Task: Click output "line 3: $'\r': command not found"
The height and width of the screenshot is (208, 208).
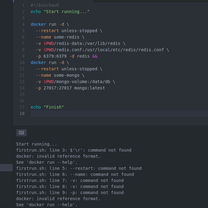Action: 90,150
